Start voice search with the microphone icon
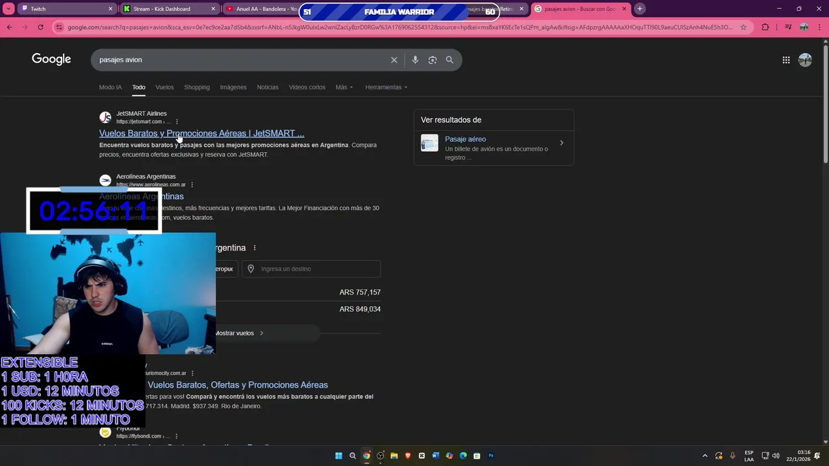The image size is (829, 466). (415, 60)
